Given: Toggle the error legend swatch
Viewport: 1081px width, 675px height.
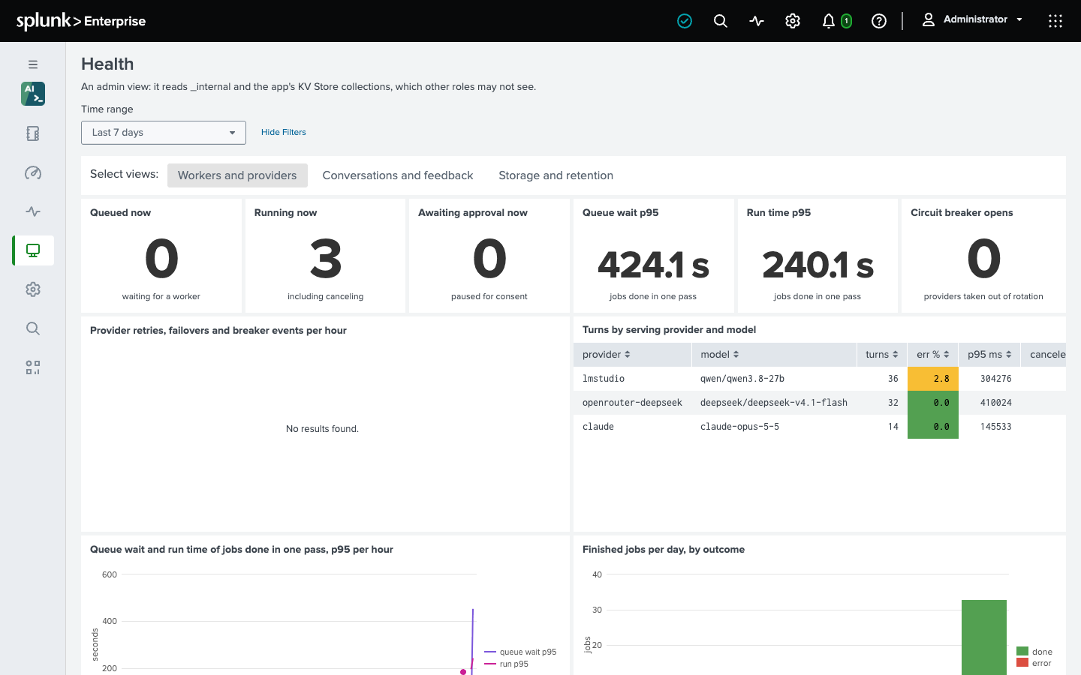Looking at the screenshot, I should [1022, 663].
